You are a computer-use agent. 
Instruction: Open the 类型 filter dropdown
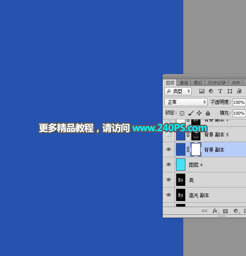178,91
